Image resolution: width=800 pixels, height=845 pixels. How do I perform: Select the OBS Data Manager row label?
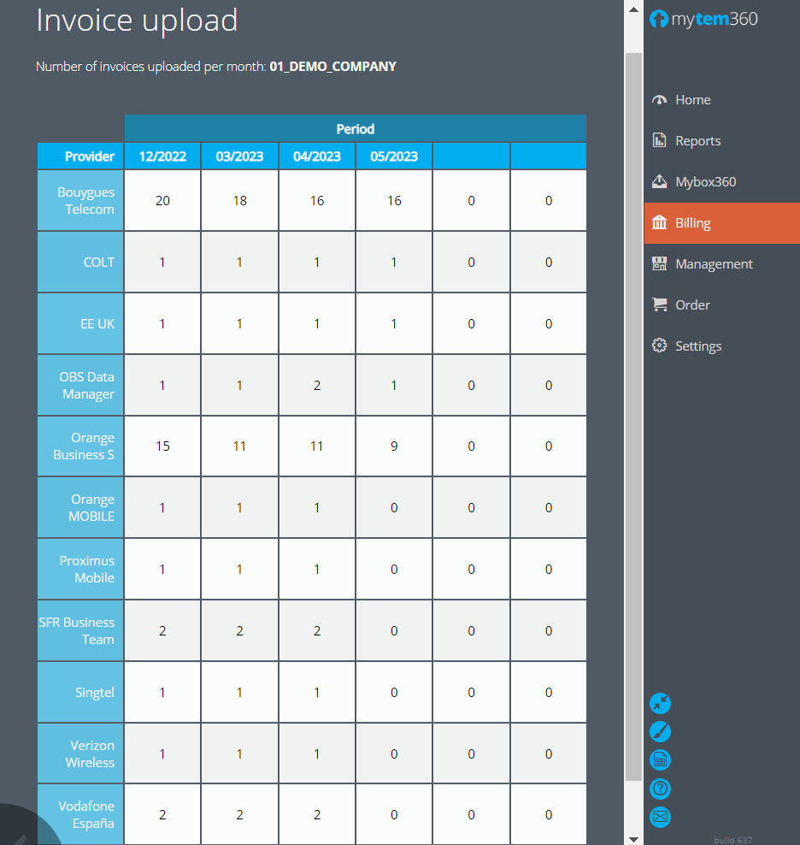[x=81, y=385]
